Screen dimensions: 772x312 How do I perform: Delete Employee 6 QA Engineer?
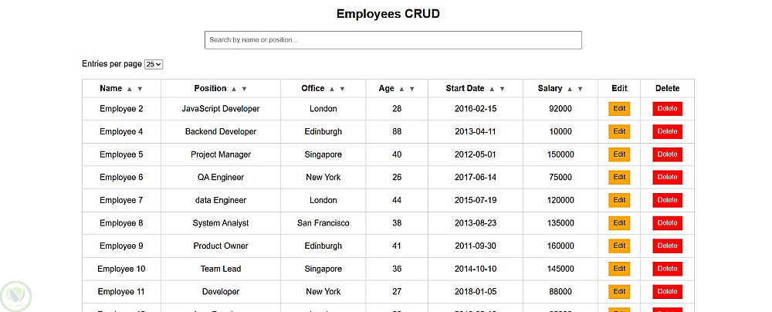(667, 178)
